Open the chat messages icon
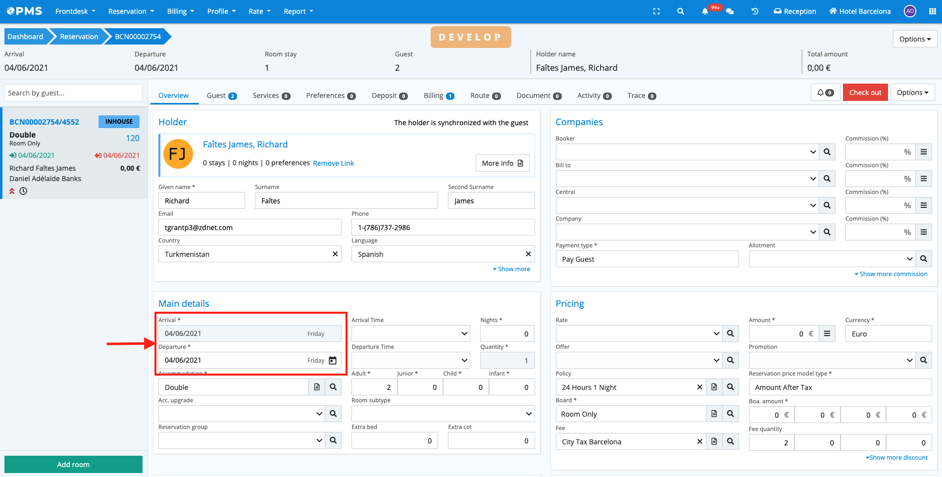The height and width of the screenshot is (477, 942). click(730, 11)
